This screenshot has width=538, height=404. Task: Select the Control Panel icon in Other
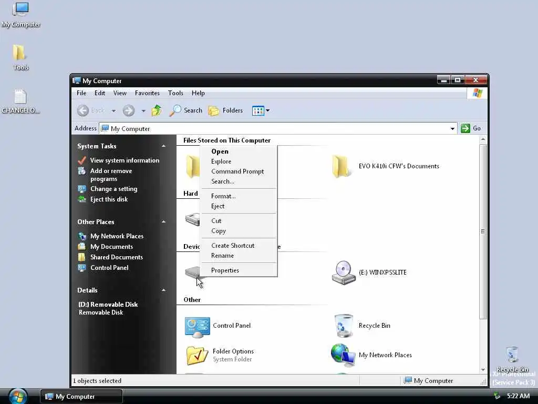(198, 327)
